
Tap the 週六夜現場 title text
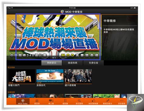coord(70,85)
